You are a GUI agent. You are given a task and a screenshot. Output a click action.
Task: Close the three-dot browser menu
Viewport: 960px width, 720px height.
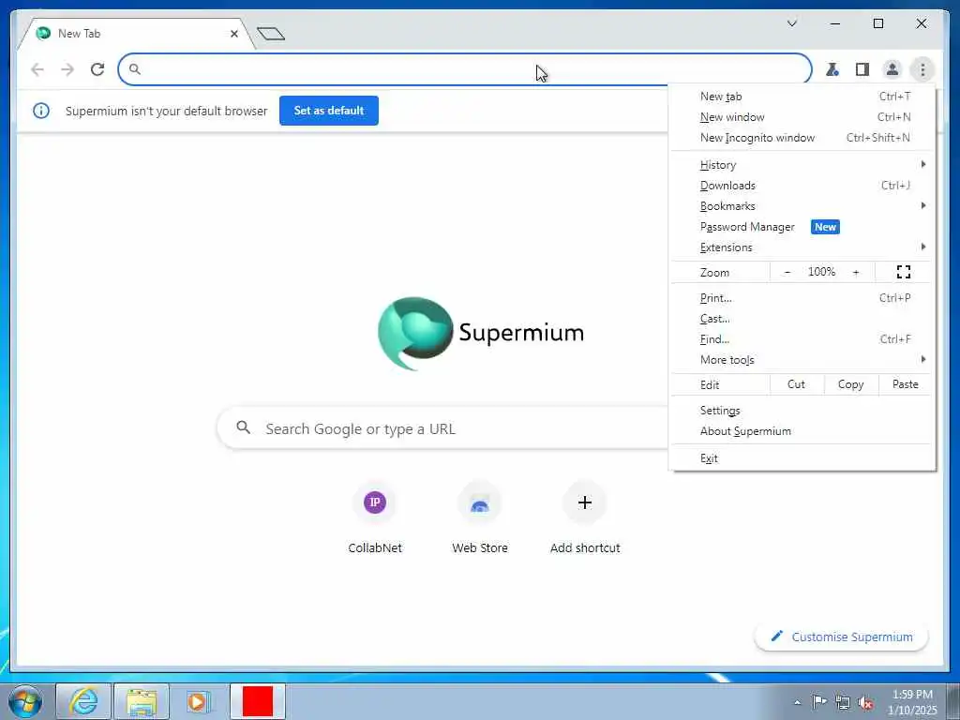click(x=922, y=69)
